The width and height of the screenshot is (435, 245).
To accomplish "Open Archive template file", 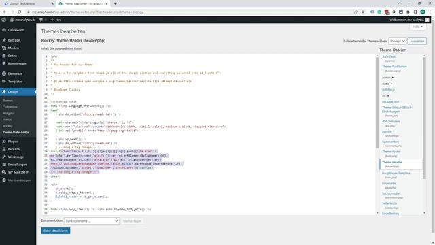I will (387, 131).
